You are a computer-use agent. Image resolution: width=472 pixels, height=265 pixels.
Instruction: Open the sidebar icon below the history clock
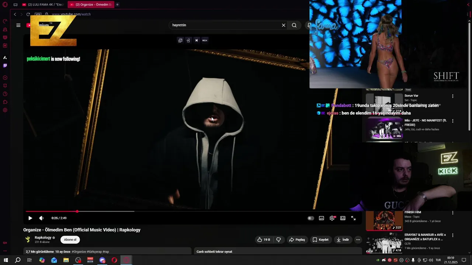pos(5,102)
